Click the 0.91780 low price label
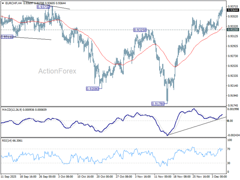 click(158, 104)
